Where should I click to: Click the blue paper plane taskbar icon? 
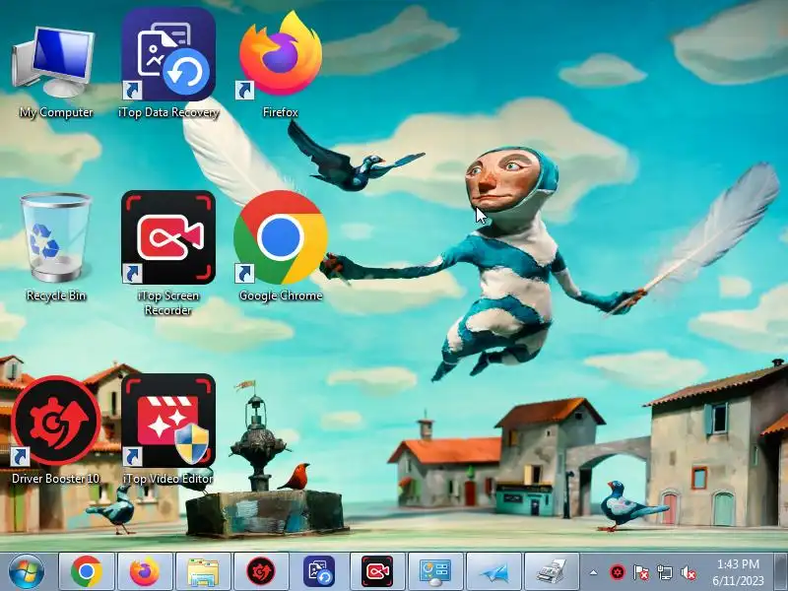point(493,571)
